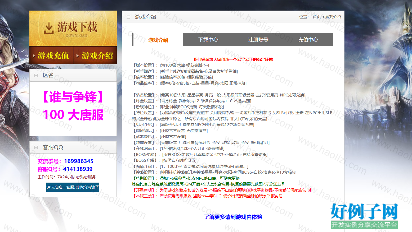
Task: Click the 好例子网 logo
Action: tap(364, 216)
